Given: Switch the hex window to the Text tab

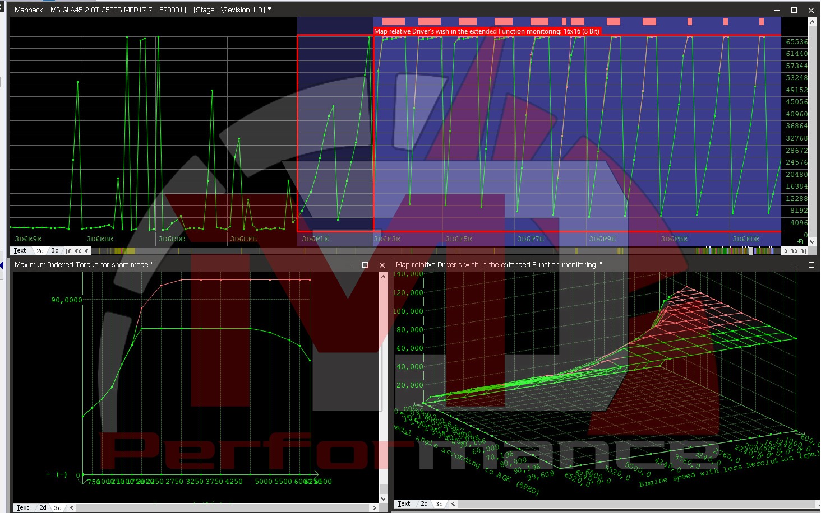Looking at the screenshot, I should 21,251.
